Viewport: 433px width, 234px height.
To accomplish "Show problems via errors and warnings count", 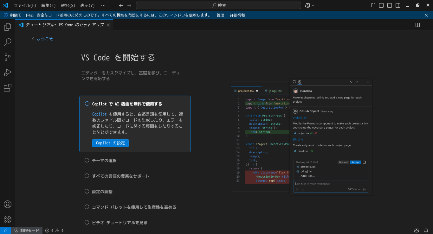I will pyautogui.click(x=54, y=231).
